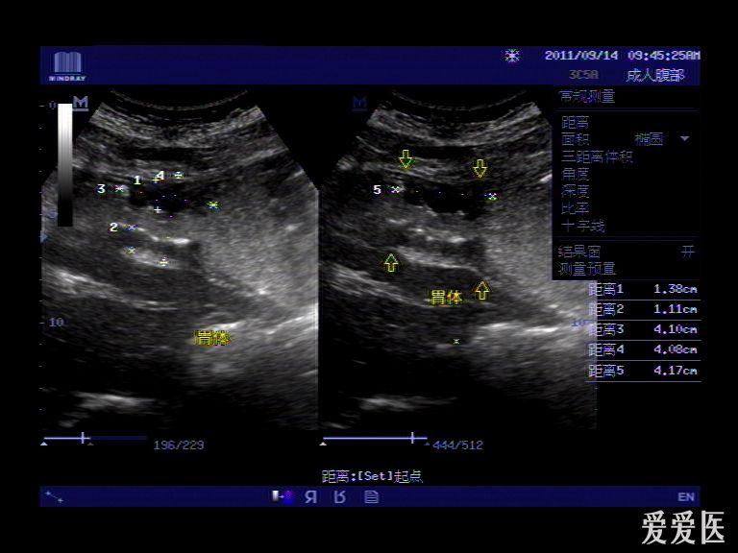738x553 pixels.
Task: Click the freeze snowflake icon
Action: click(x=512, y=56)
